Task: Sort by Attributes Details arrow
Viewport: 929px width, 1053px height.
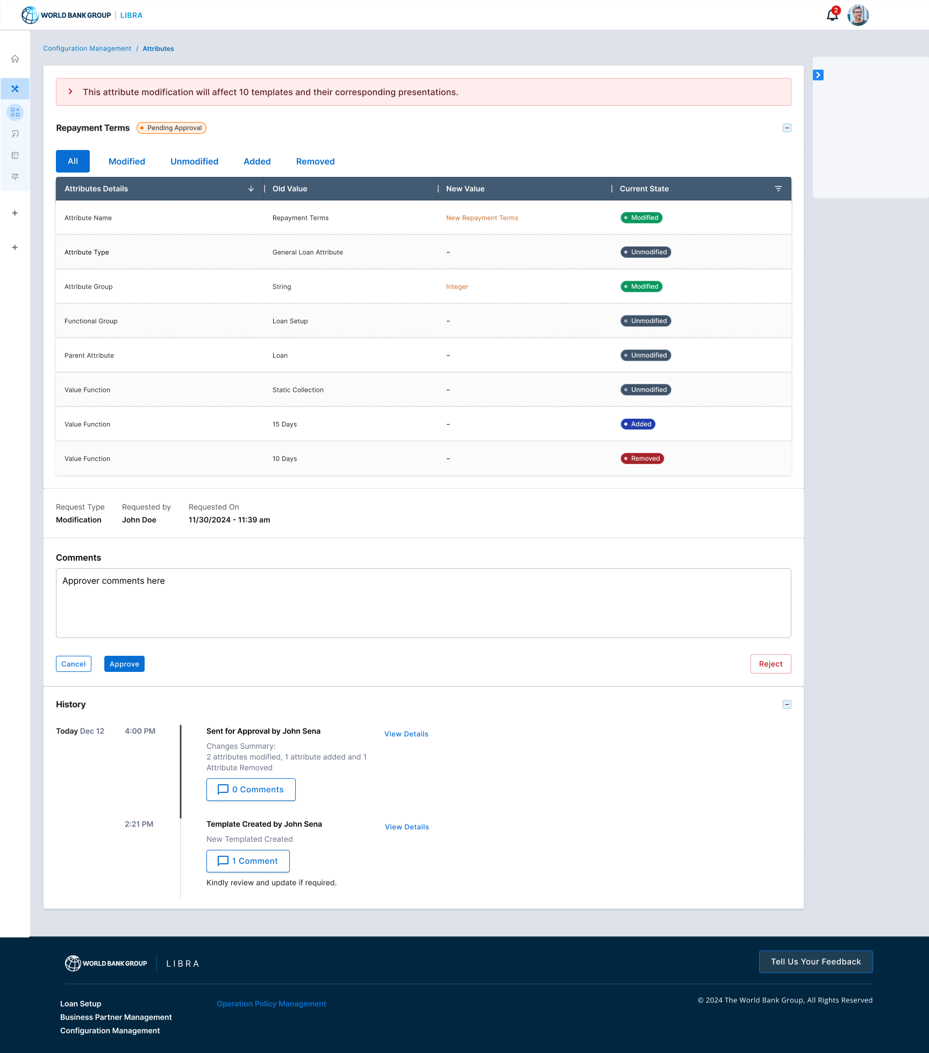Action: (x=251, y=189)
